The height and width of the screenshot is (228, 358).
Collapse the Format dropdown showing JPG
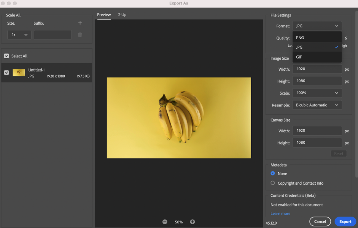point(317,26)
